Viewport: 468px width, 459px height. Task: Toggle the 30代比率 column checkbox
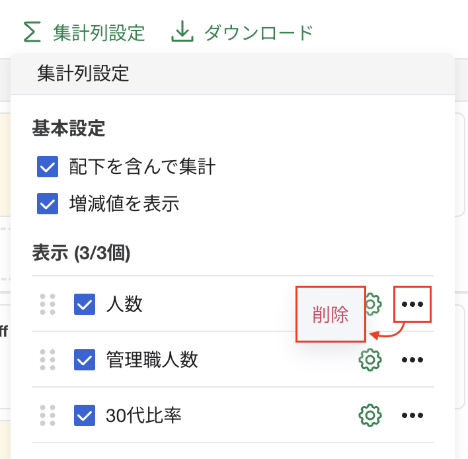click(85, 415)
